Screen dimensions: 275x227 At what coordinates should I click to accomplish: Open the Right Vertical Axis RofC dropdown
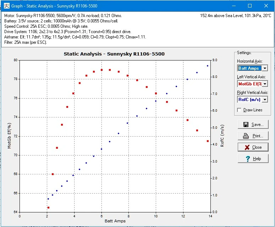[x=265, y=100]
